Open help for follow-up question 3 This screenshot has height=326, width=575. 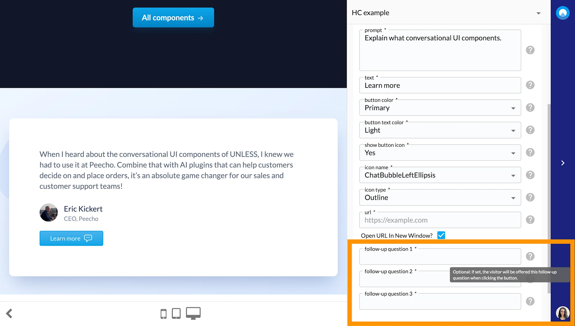click(x=530, y=301)
